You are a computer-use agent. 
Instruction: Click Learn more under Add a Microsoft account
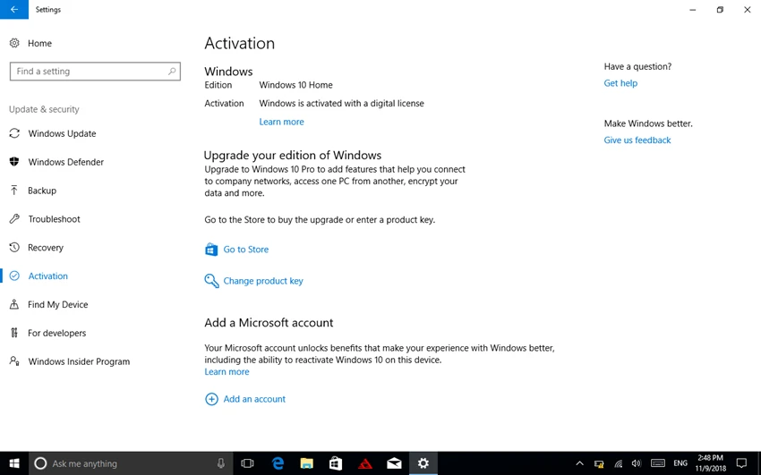[x=227, y=372]
